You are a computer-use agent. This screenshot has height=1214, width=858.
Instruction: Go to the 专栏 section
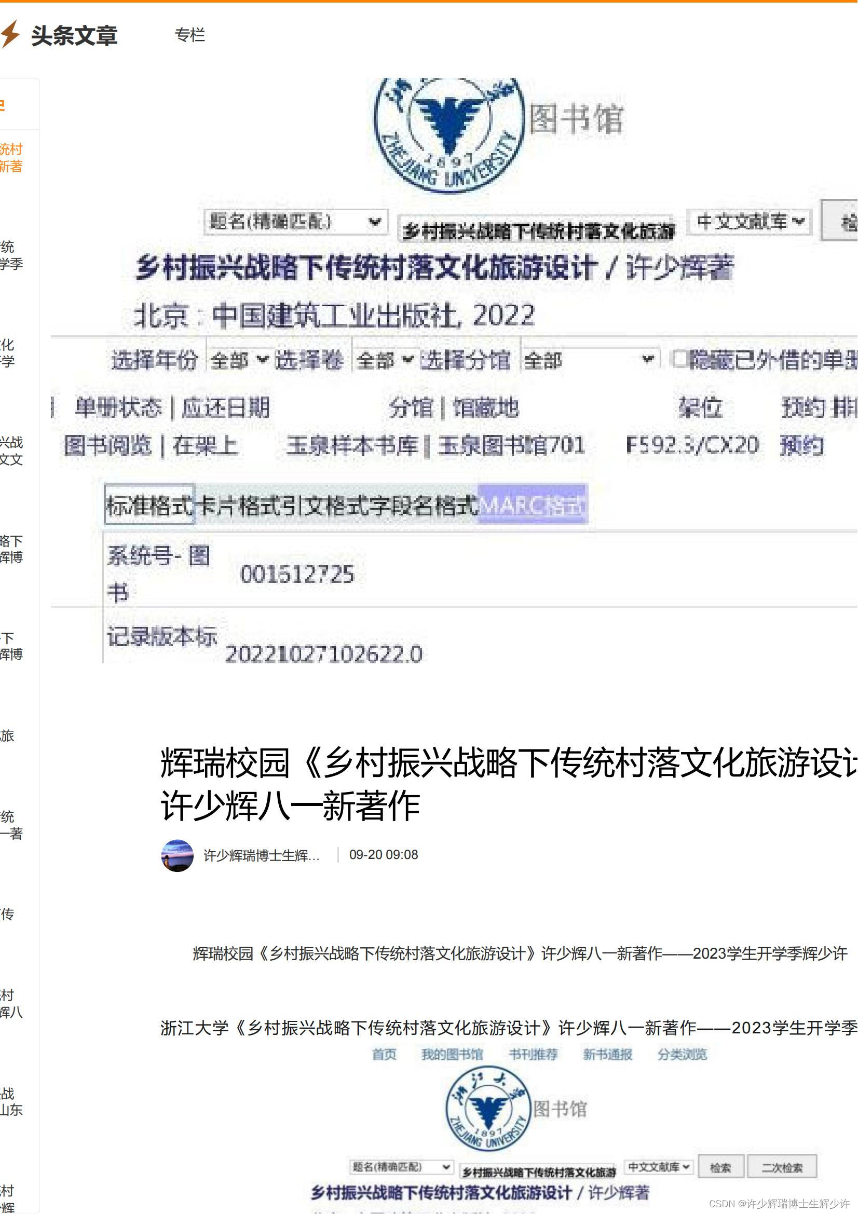tap(190, 35)
